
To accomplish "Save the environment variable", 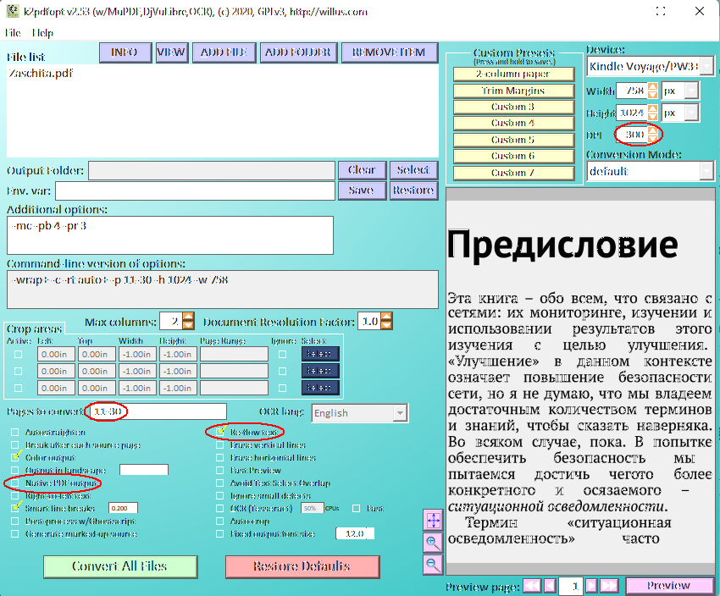I will (x=362, y=190).
